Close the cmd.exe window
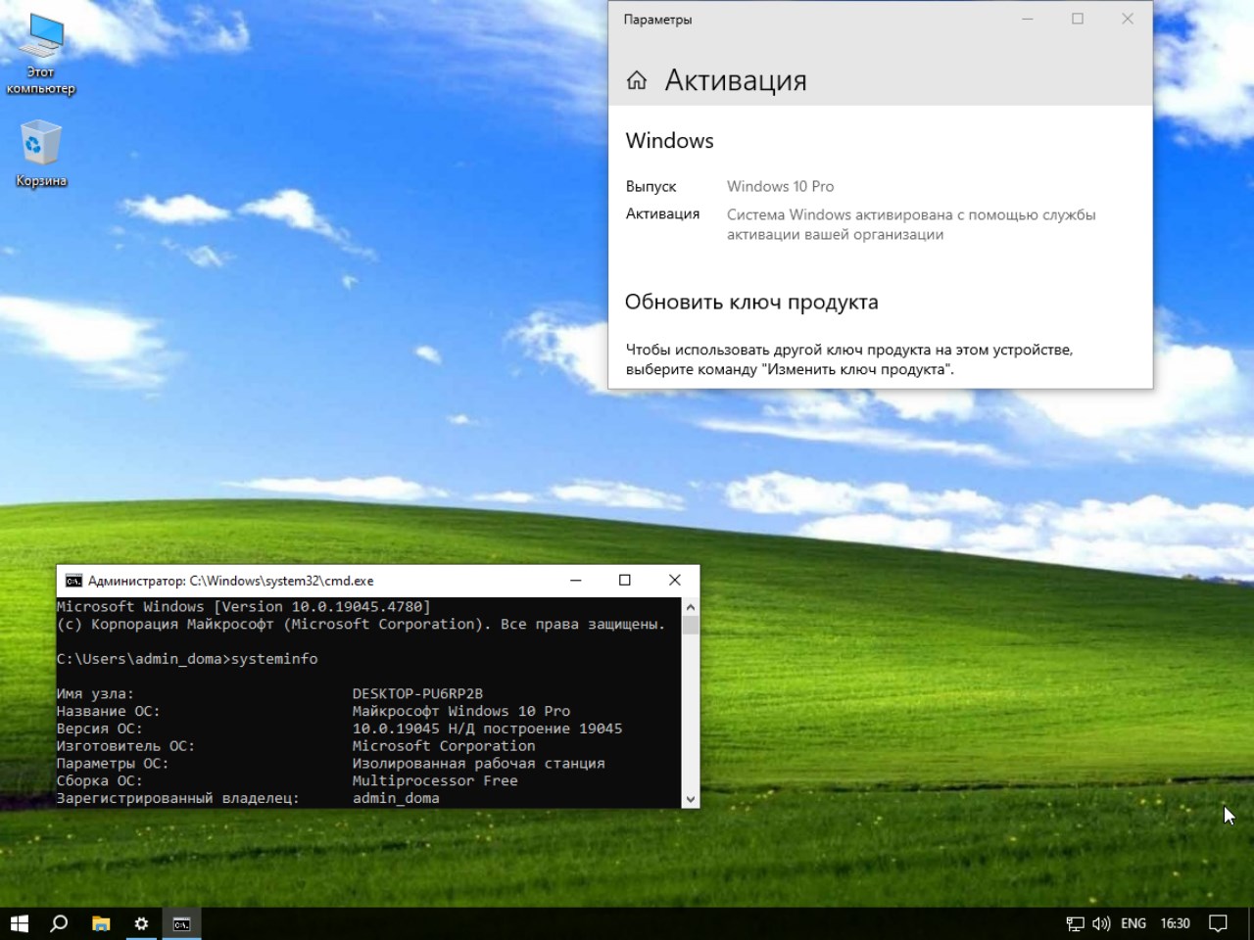This screenshot has width=1254, height=940. pyautogui.click(x=674, y=581)
